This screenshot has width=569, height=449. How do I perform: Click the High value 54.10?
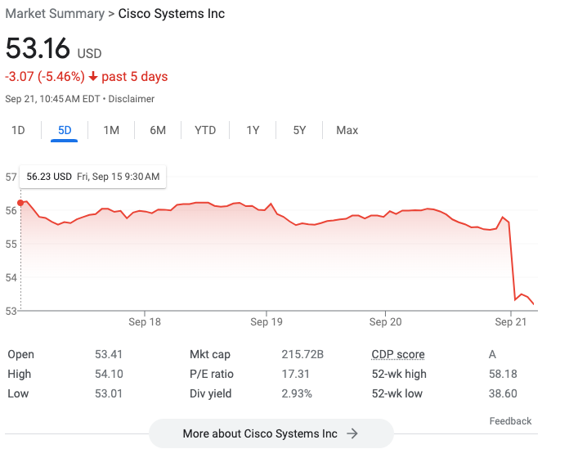click(x=109, y=374)
